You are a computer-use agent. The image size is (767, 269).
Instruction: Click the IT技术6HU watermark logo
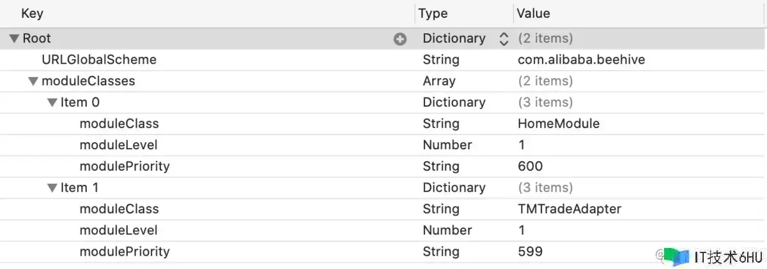point(709,256)
